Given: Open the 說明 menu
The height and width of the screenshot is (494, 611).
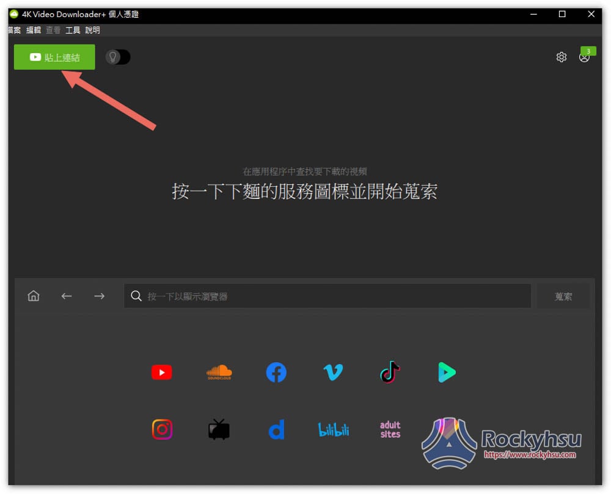Looking at the screenshot, I should pos(93,30).
